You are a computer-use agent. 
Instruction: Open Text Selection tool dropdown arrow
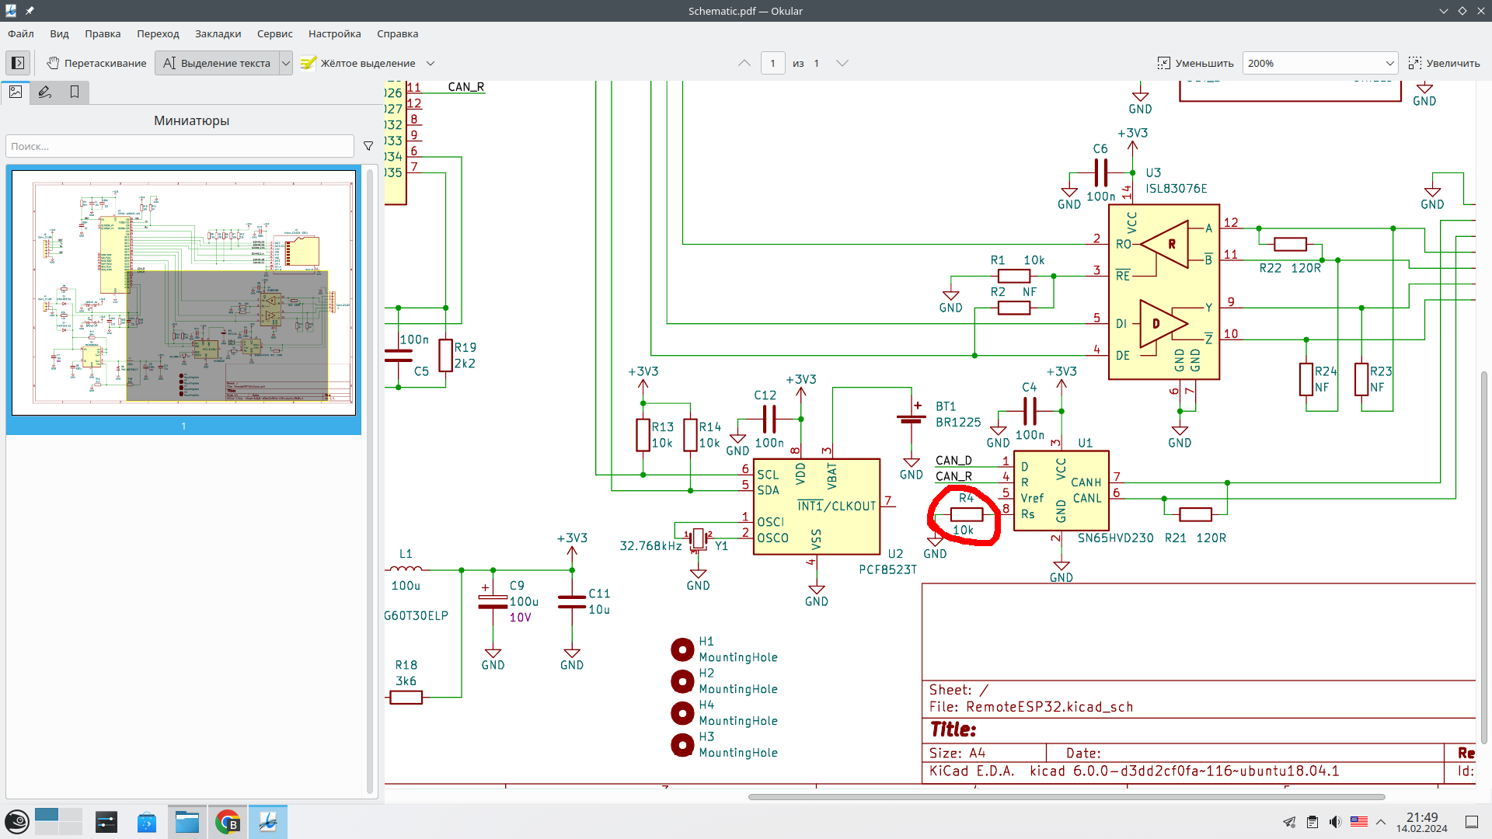point(286,63)
